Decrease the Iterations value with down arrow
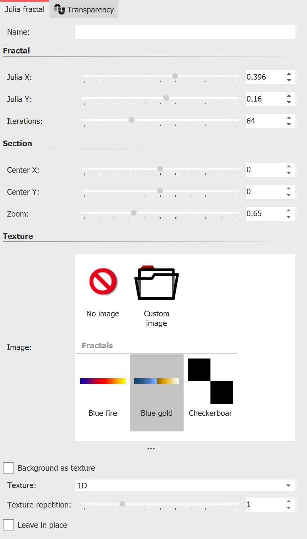Viewport: 307px width, 539px height. (289, 124)
